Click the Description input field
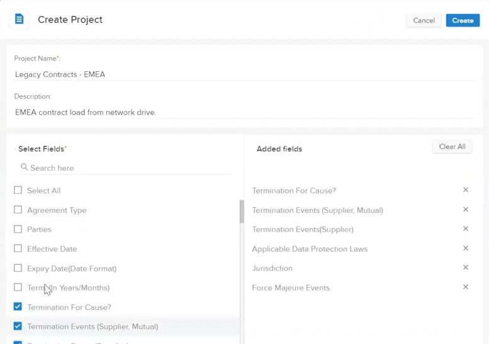 pyautogui.click(x=245, y=112)
